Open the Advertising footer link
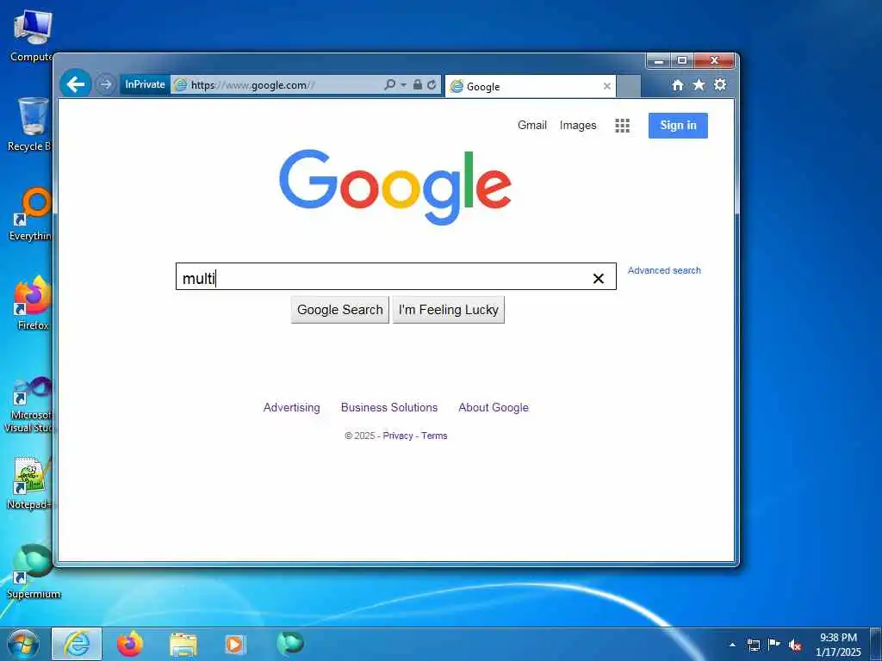The image size is (882, 661). click(x=291, y=407)
